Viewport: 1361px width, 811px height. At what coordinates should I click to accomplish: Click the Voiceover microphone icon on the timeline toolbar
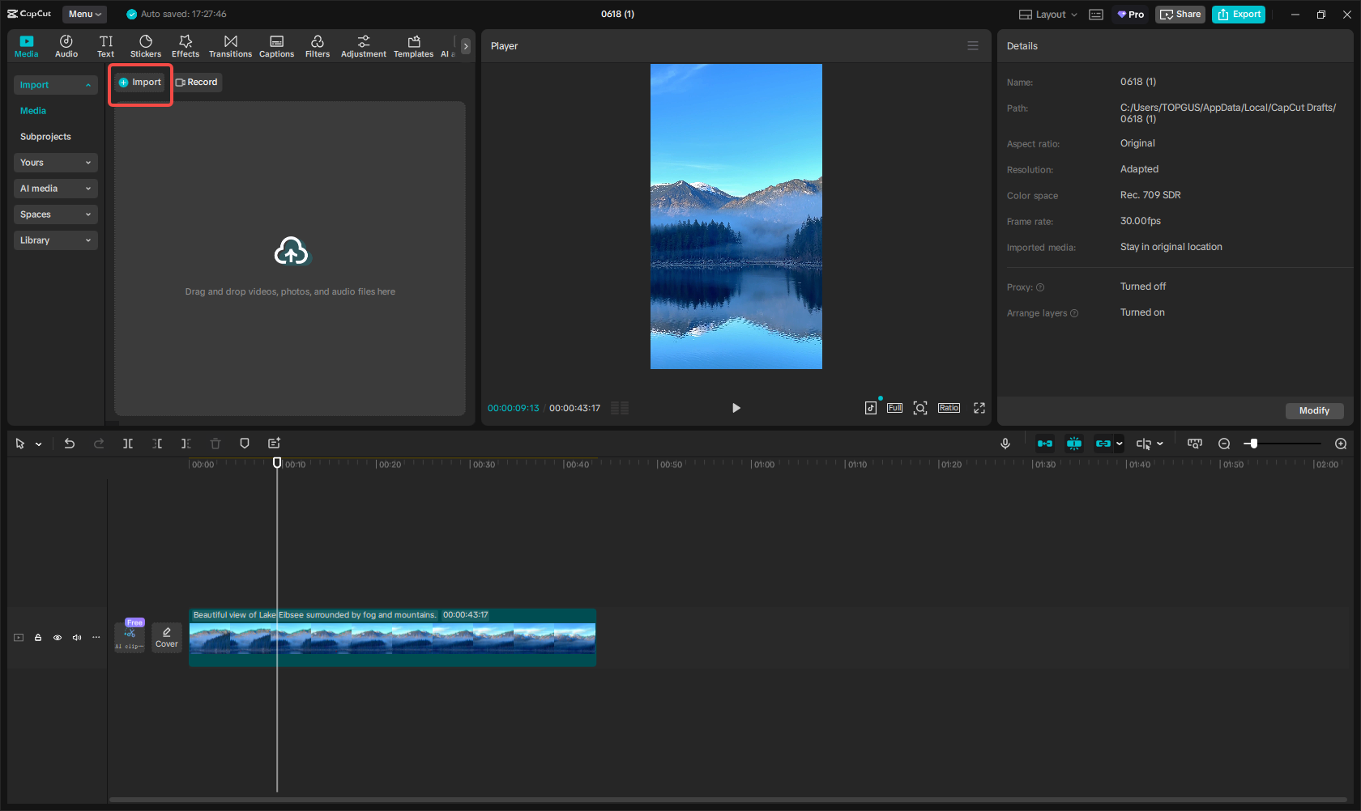[x=1005, y=444]
